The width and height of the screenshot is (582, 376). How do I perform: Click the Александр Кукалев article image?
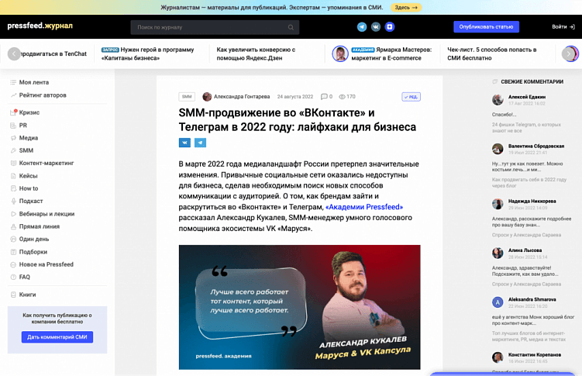click(300, 307)
